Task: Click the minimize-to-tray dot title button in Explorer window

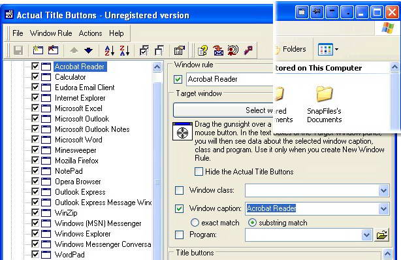Action: point(347,12)
